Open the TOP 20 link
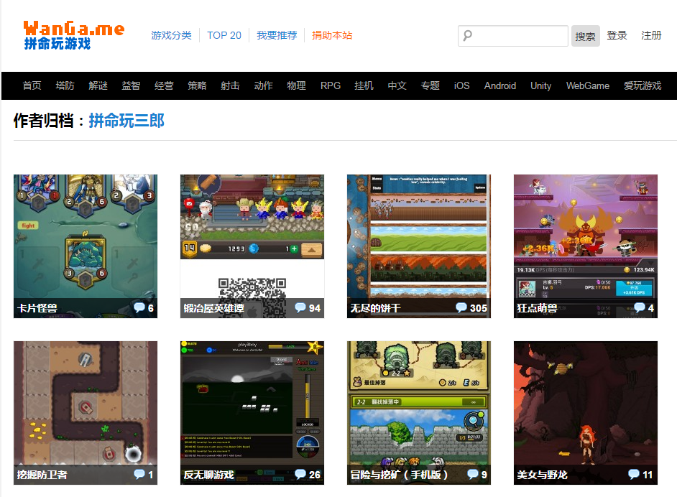Screen dimensions: 677x497 (x=224, y=35)
